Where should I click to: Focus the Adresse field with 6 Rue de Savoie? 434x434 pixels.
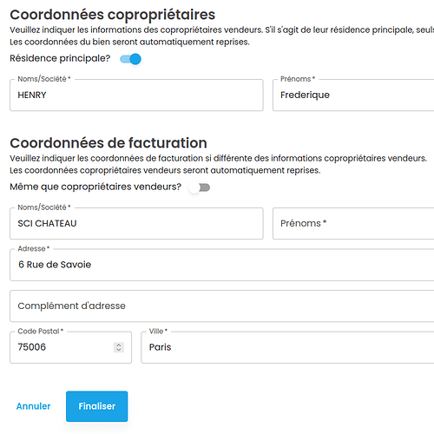222,265
